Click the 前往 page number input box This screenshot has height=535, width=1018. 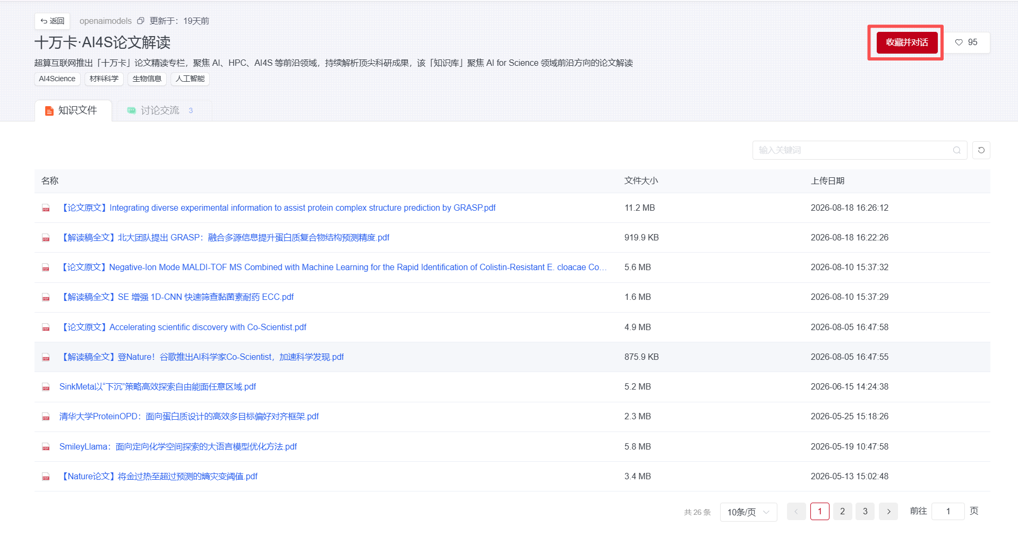(x=948, y=512)
